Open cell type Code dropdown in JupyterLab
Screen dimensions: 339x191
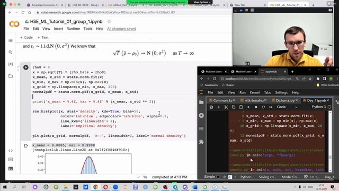point(287,107)
